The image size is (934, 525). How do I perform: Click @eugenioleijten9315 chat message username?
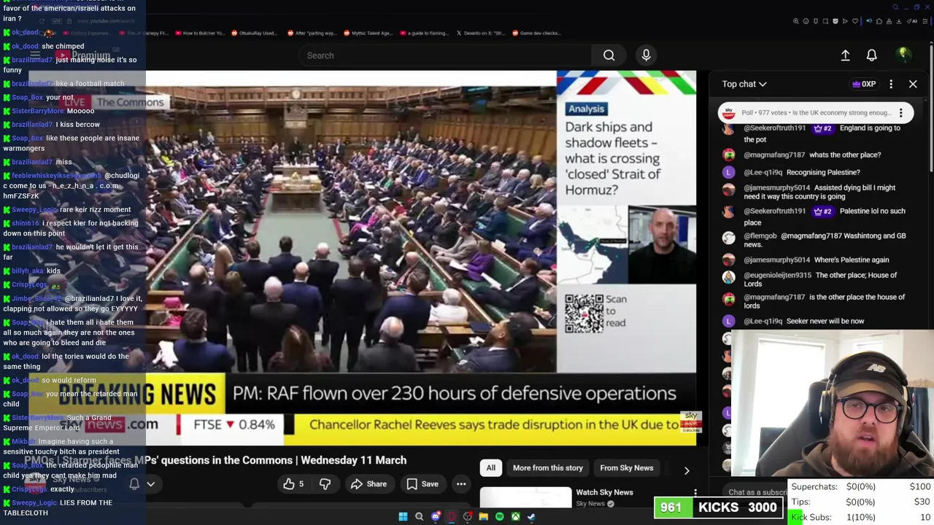777,276
